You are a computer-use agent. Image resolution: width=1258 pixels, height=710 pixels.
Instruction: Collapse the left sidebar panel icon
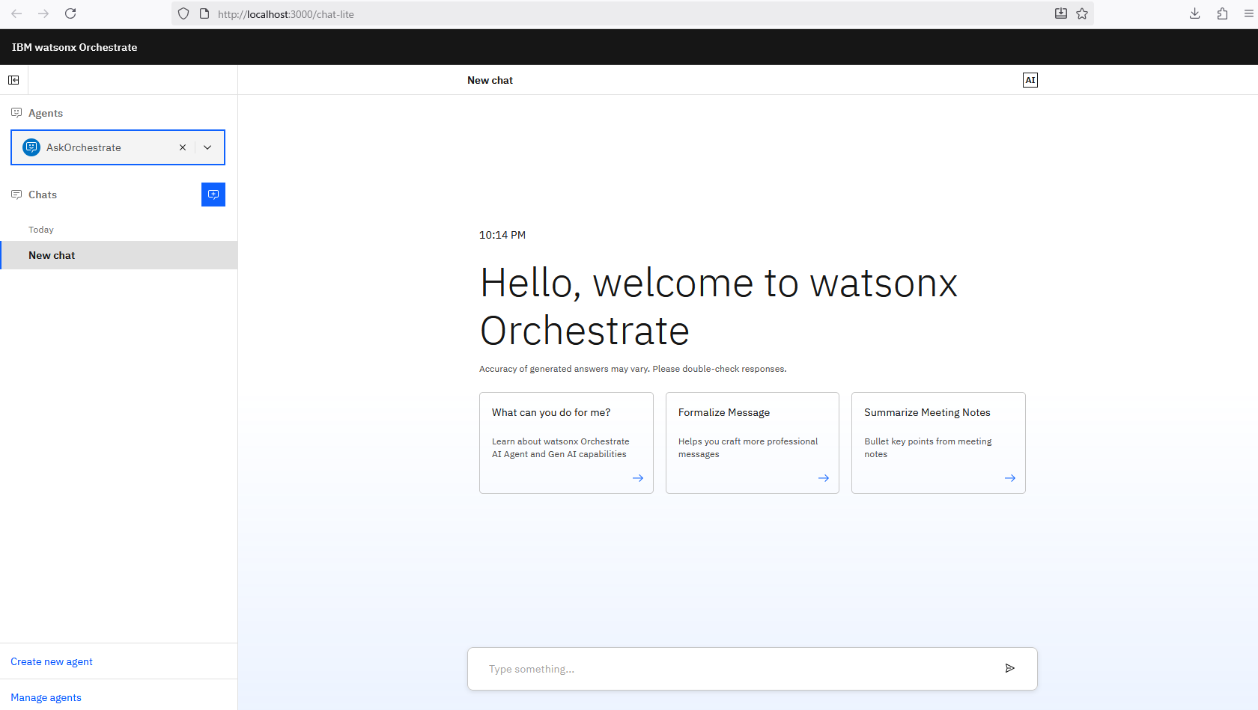pyautogui.click(x=13, y=80)
